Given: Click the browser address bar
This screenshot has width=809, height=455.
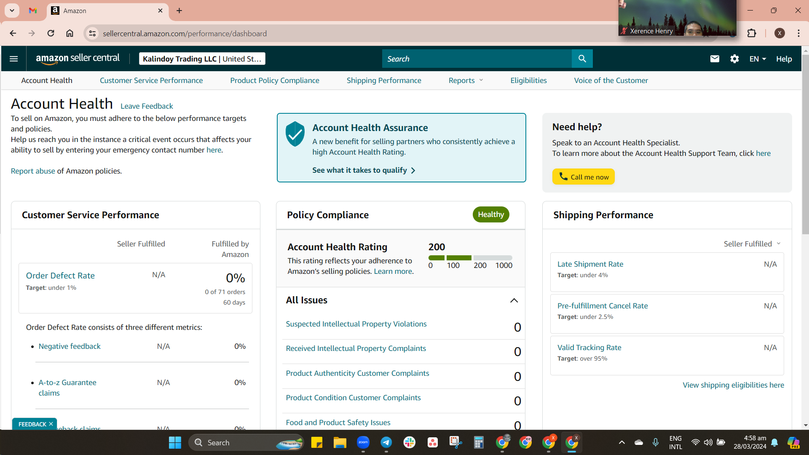Looking at the screenshot, I should 354,33.
